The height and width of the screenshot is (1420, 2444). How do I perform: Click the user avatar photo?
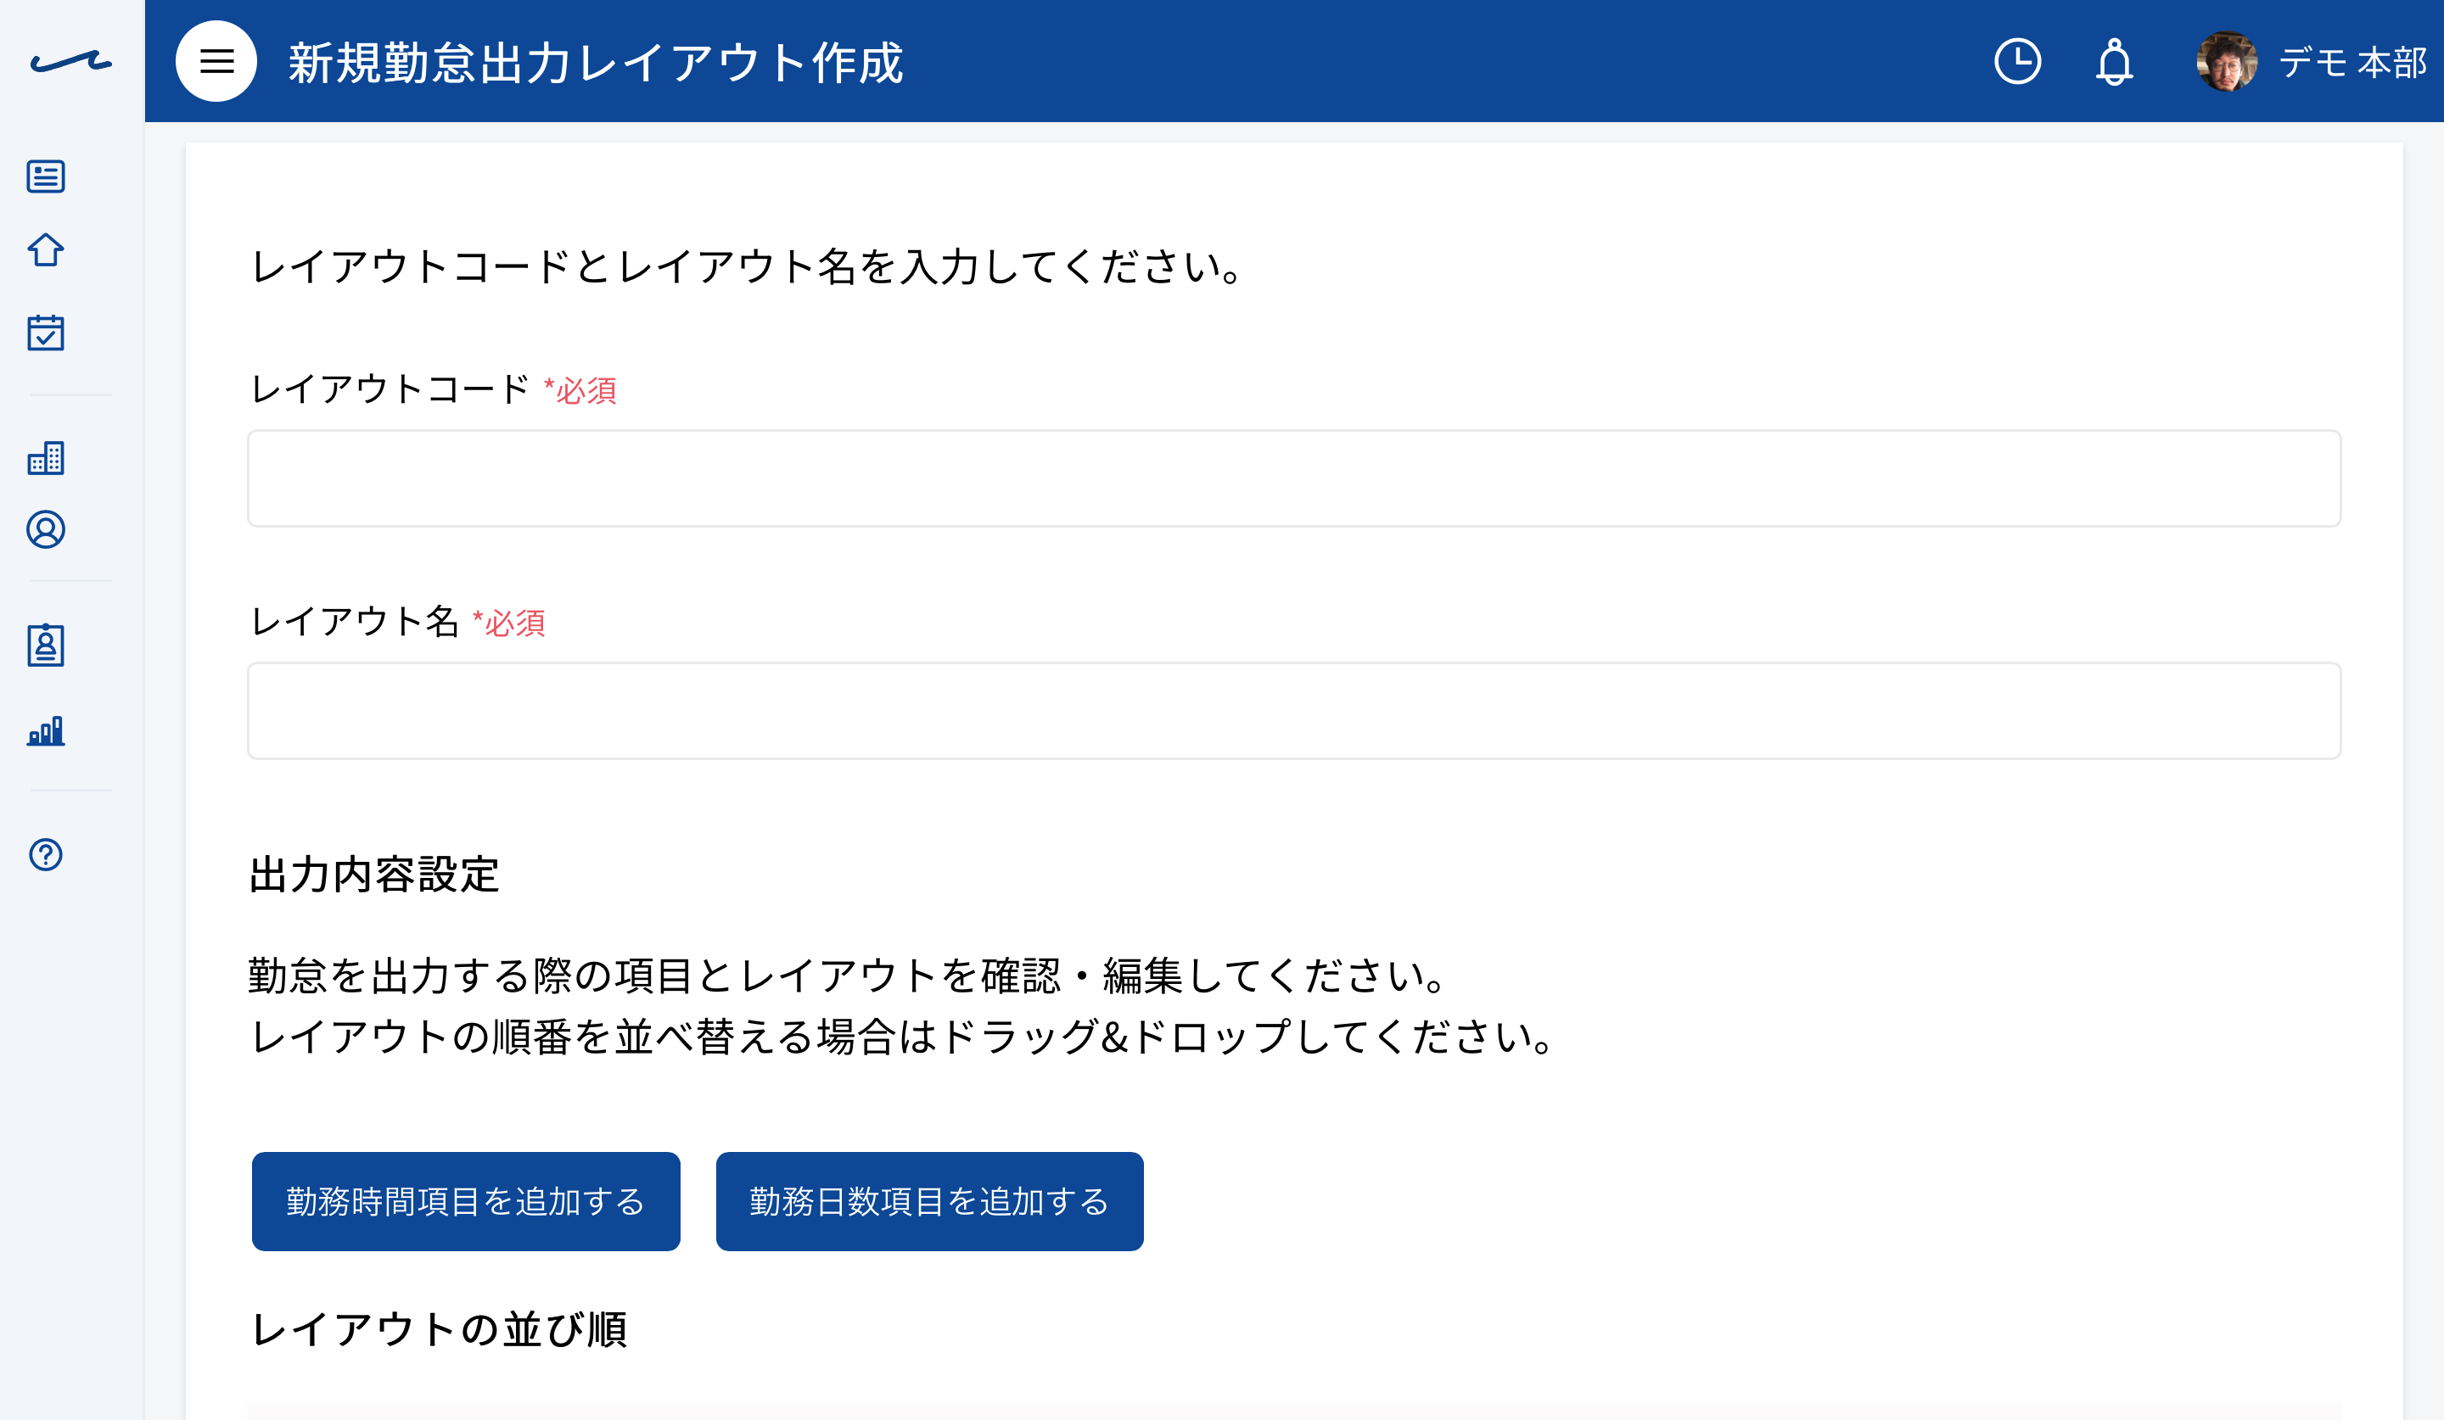tap(2226, 61)
